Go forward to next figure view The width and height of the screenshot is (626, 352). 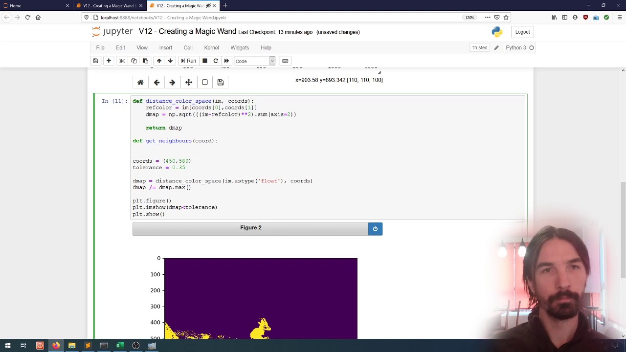[172, 82]
